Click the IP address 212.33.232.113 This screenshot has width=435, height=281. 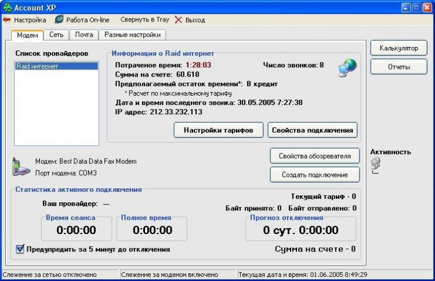(176, 112)
